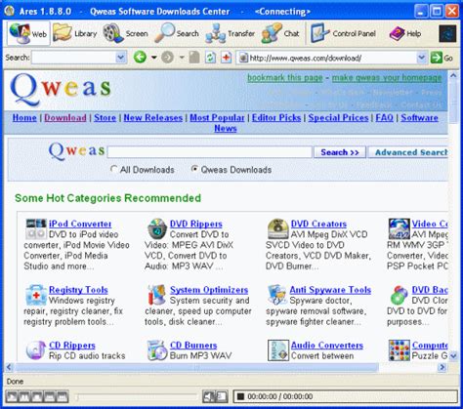463x409 pixels.
Task: Open the iPod Converter category link
Action: coord(80,224)
